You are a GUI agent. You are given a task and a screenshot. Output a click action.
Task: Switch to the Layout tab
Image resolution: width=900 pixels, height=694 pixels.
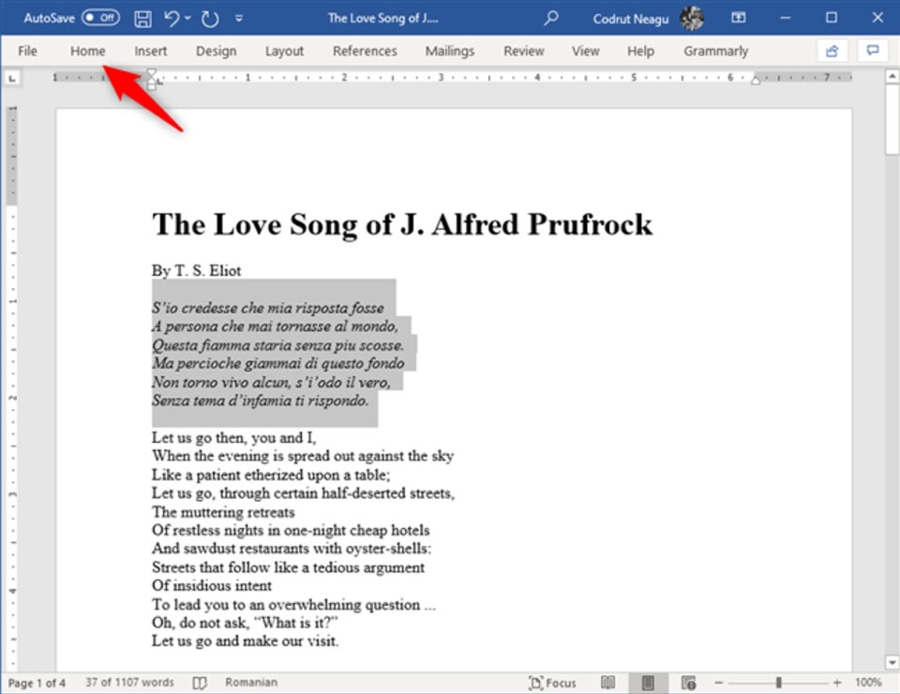pos(284,51)
